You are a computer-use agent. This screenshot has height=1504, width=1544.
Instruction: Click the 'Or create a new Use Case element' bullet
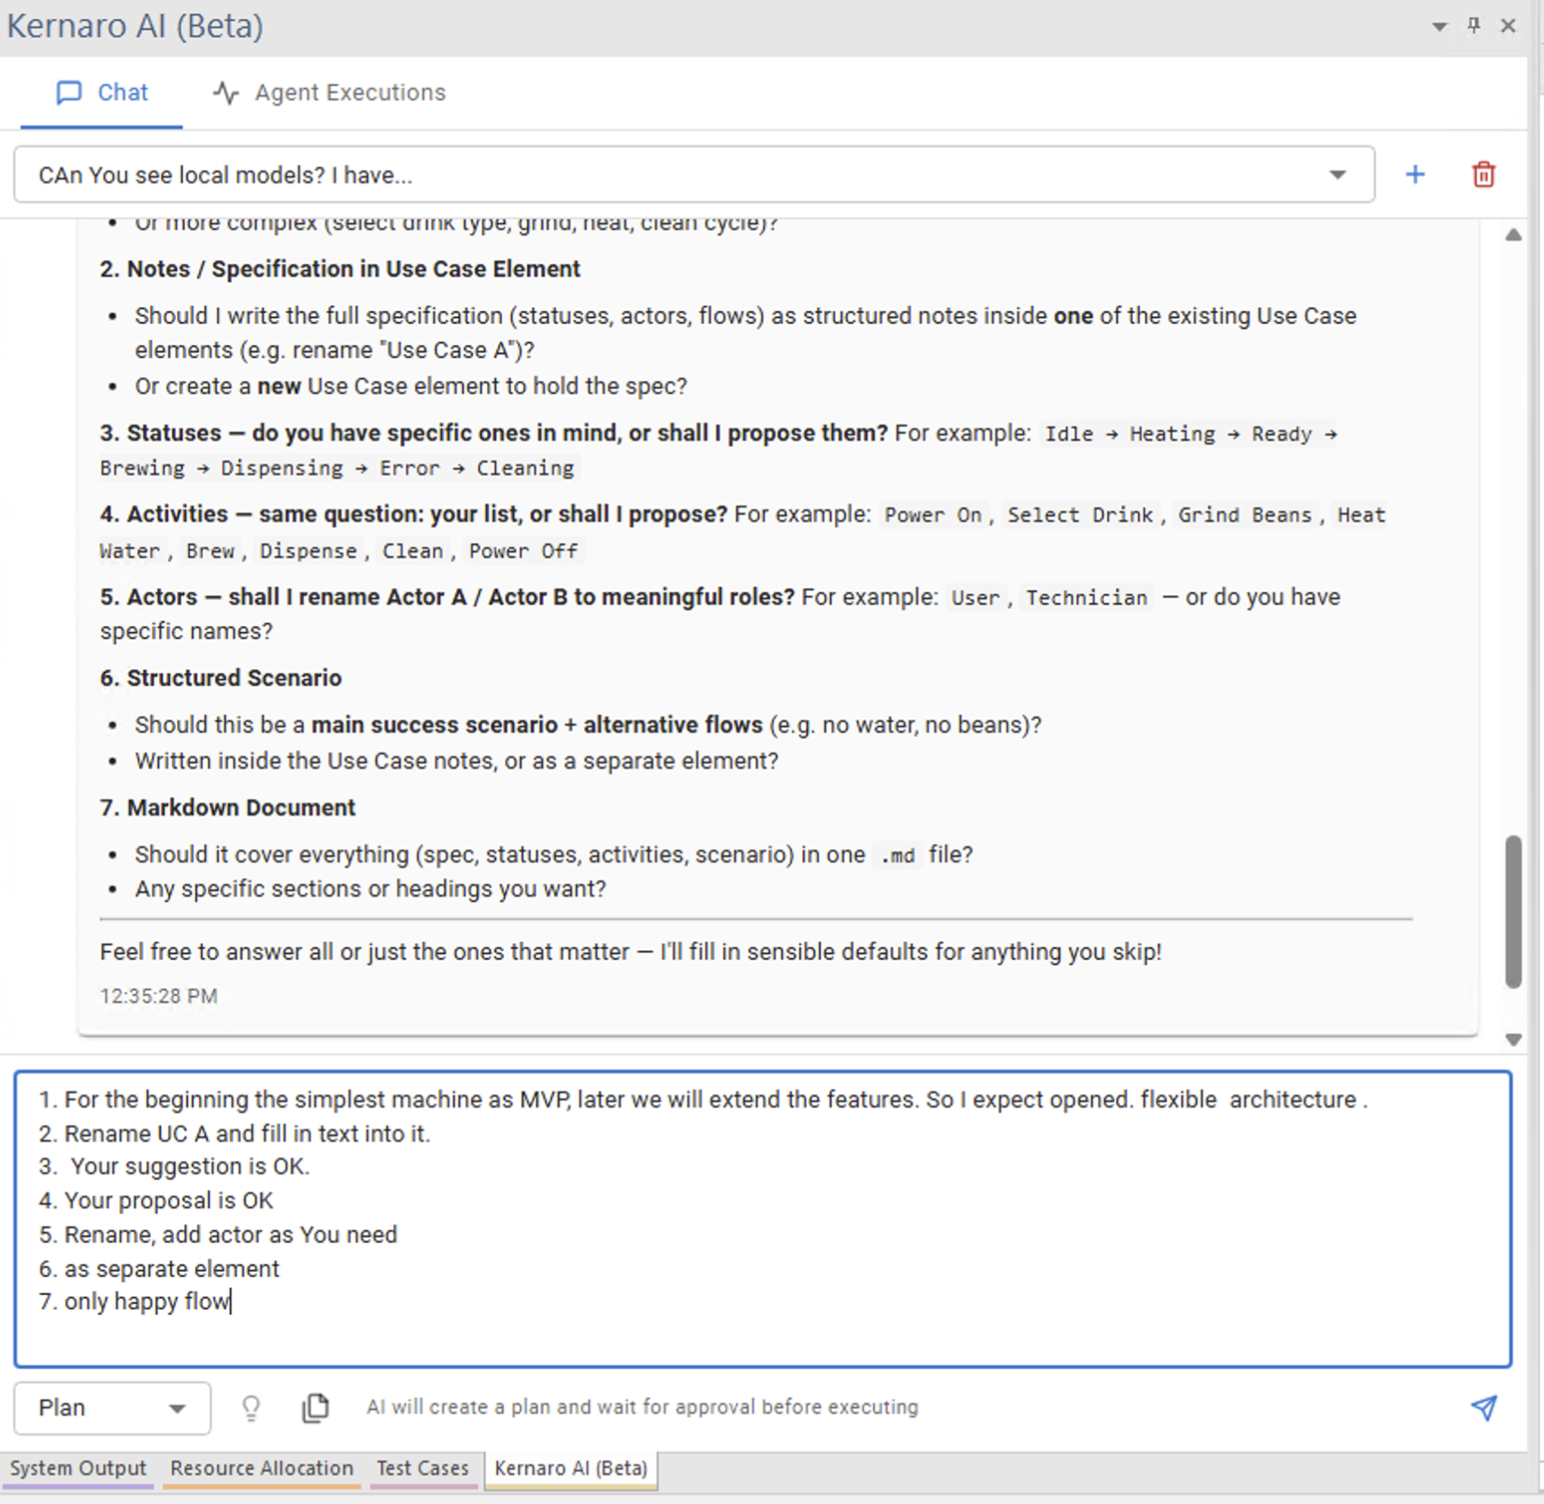point(411,387)
